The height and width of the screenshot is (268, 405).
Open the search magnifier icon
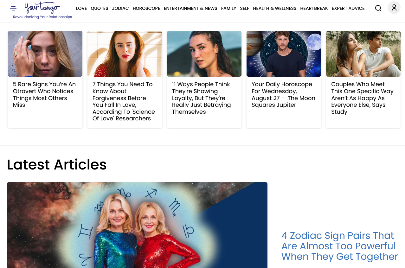[378, 8]
